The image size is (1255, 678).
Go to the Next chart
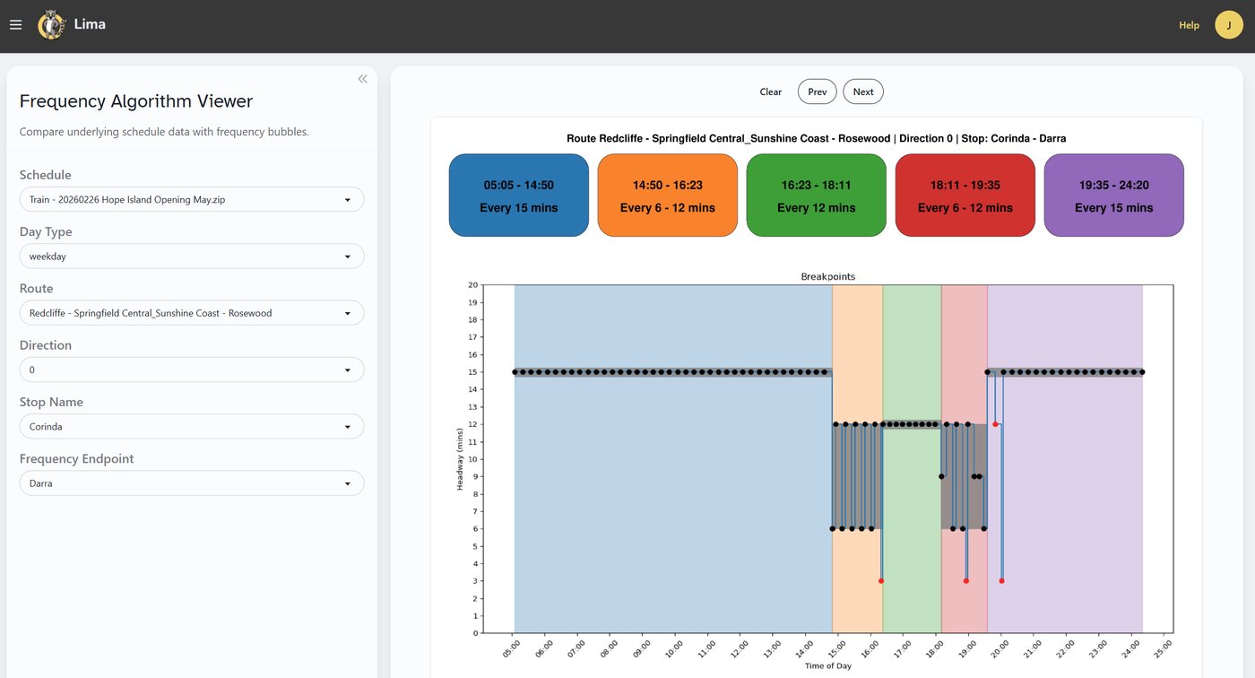pos(863,91)
